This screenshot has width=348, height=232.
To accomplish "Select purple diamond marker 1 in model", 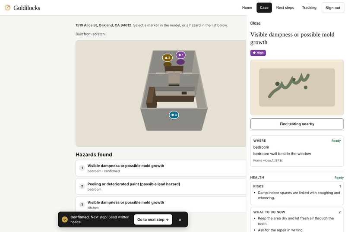I will tap(180, 55).
